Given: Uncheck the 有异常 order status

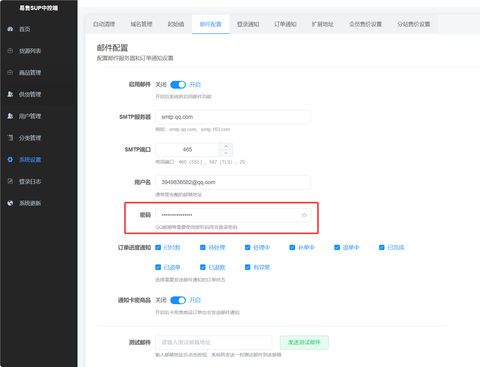Looking at the screenshot, I should click(x=247, y=267).
